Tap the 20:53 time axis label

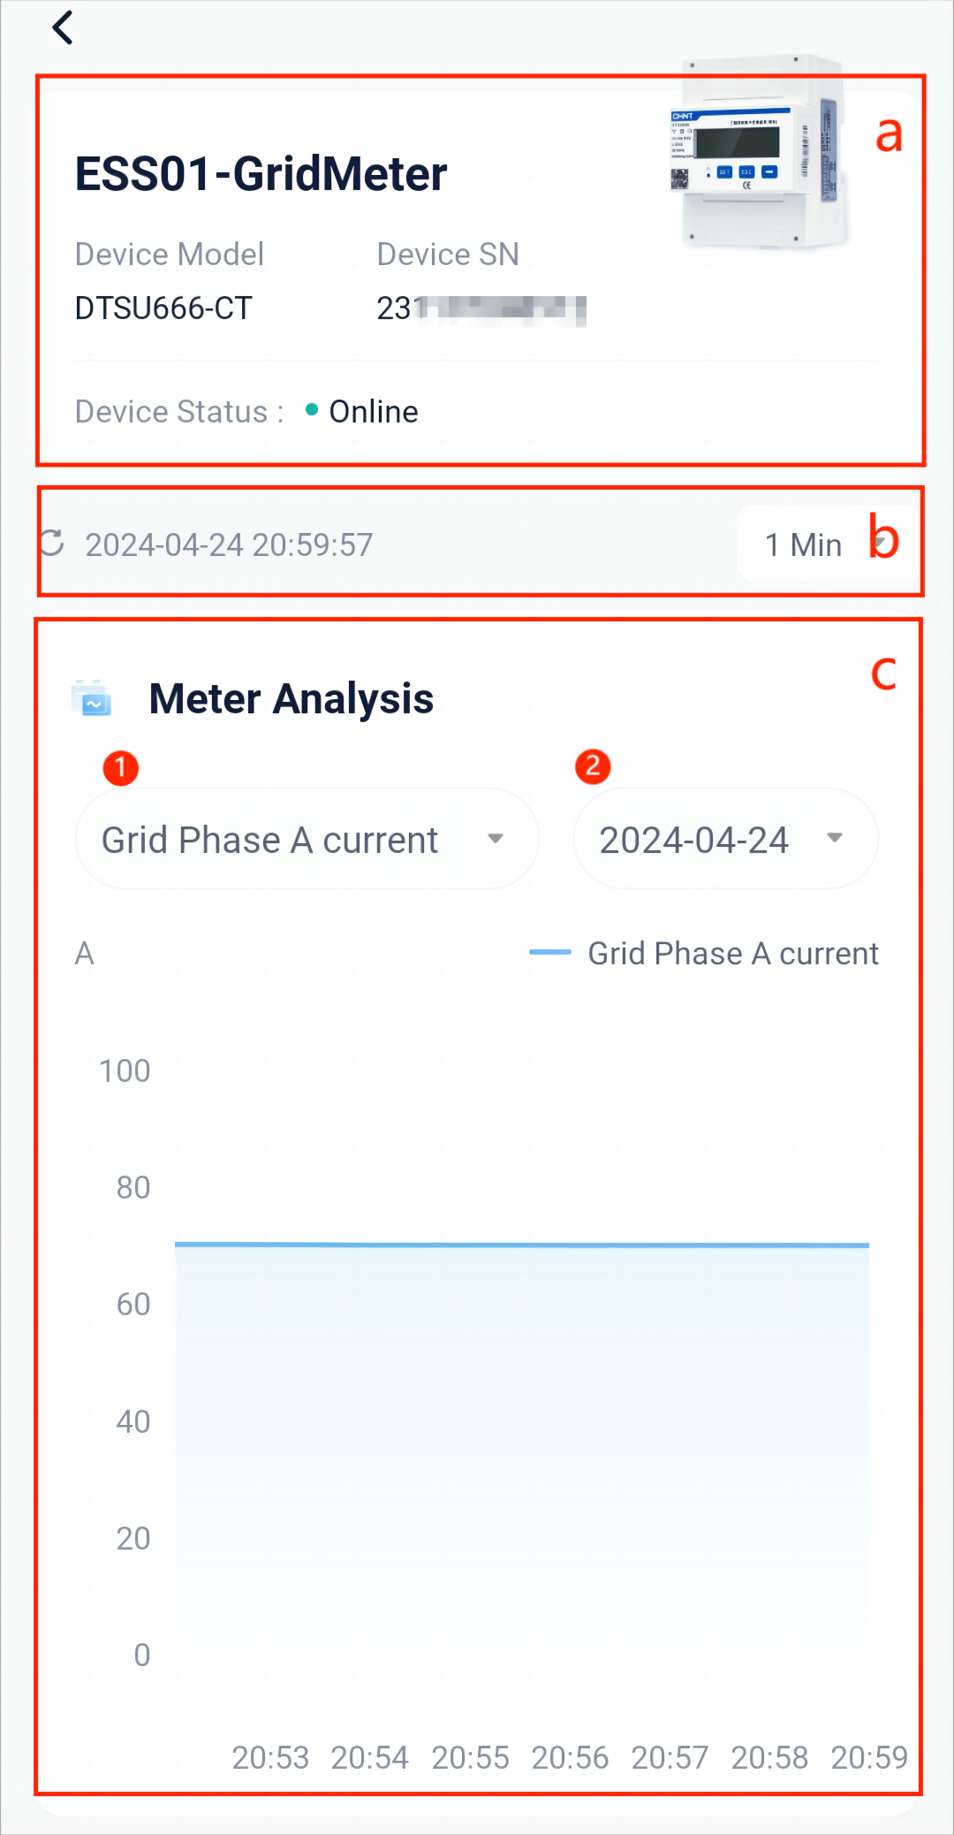[x=270, y=1757]
